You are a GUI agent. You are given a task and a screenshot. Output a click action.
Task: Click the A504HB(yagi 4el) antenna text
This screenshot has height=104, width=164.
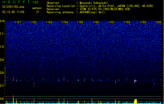92,12
